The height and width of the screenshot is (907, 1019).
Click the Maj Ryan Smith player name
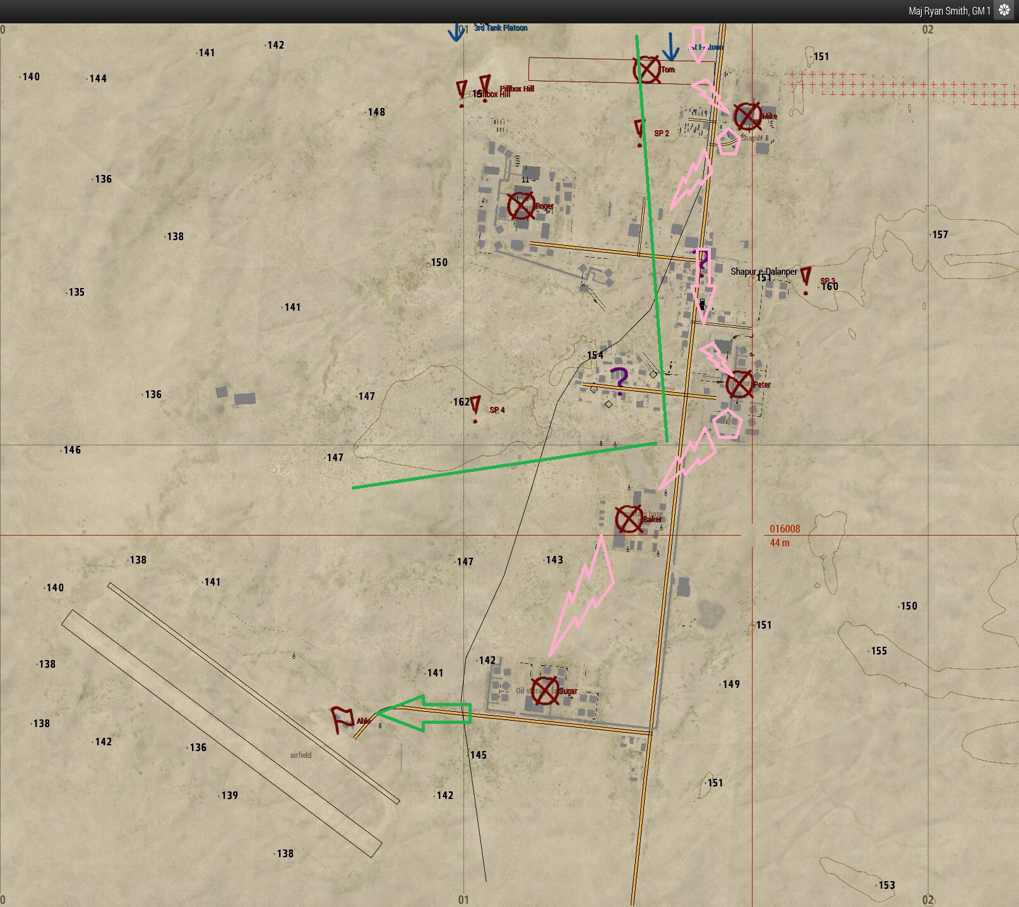(949, 11)
